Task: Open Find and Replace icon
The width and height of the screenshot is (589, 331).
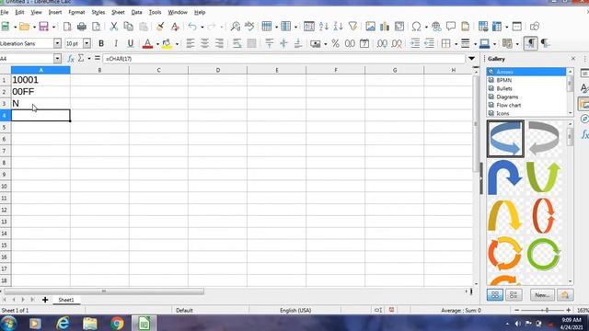Action: tap(236, 27)
